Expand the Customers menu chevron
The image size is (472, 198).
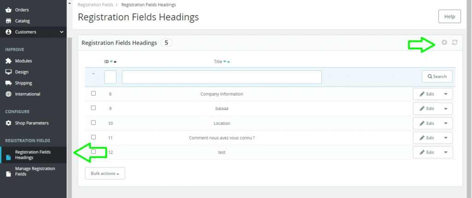point(62,32)
